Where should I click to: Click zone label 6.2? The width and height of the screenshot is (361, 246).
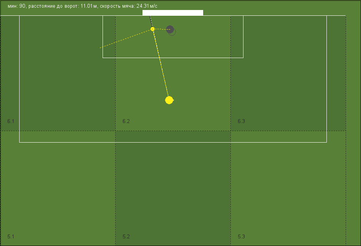[x=126, y=121]
